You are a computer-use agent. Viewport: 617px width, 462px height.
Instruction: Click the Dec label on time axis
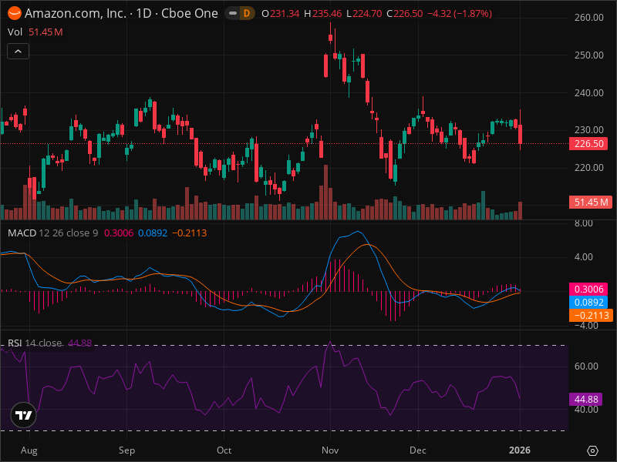coord(418,450)
